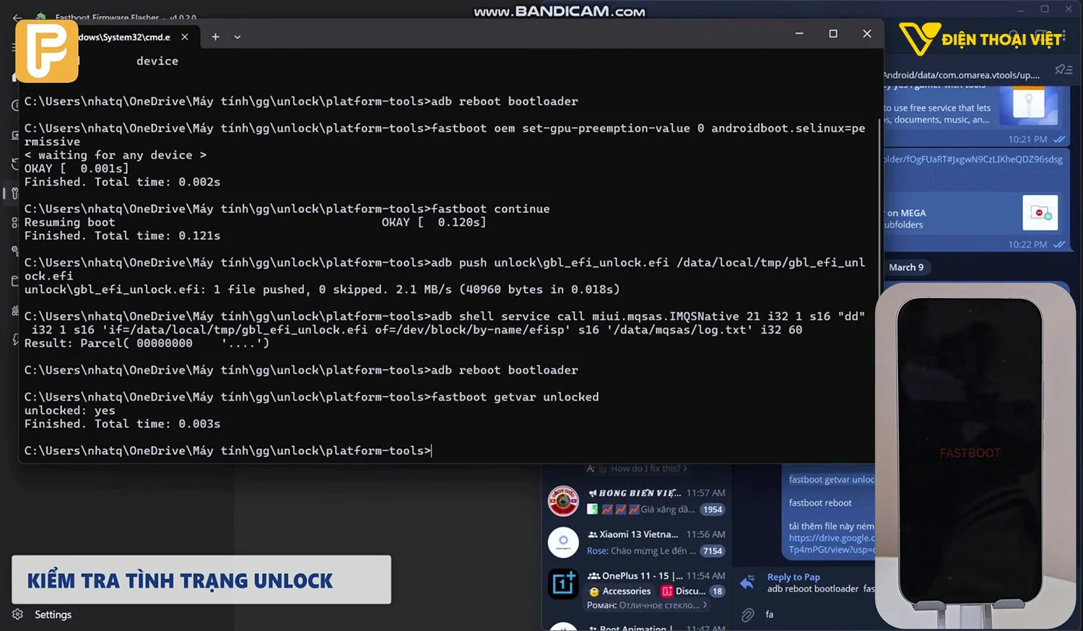Maximize the terminal window

pyautogui.click(x=833, y=34)
